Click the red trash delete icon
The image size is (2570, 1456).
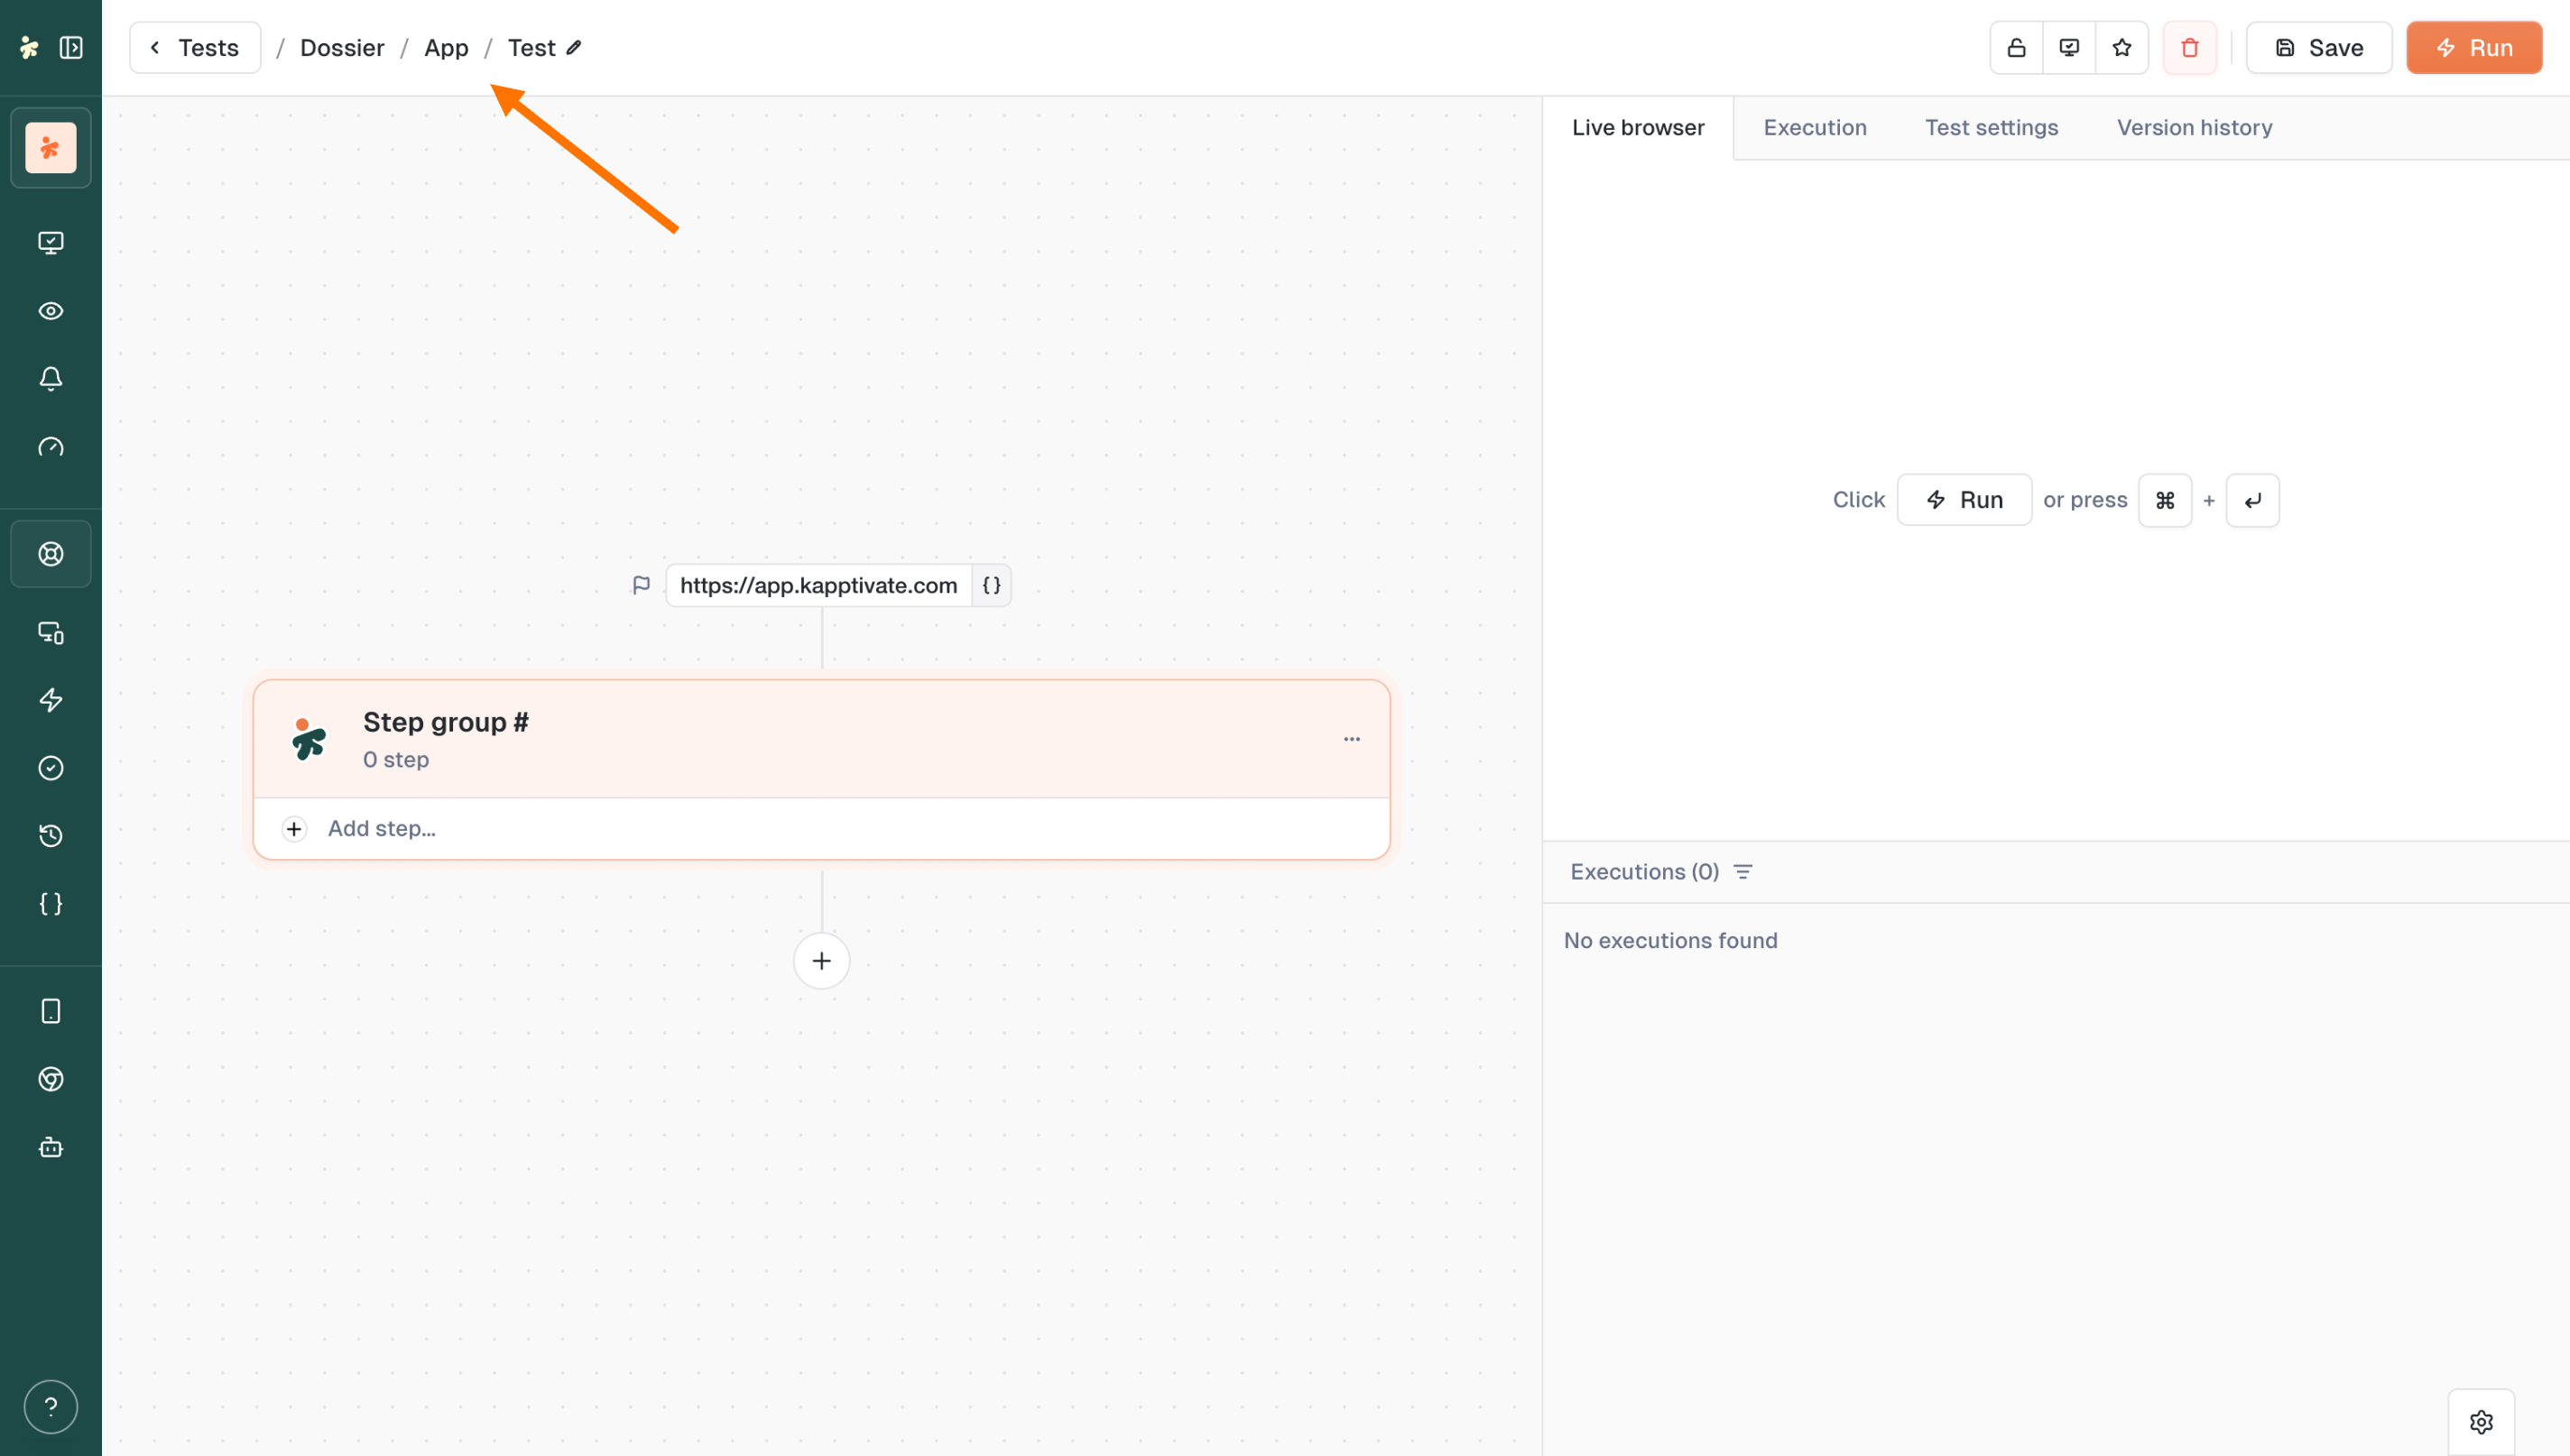[2189, 48]
